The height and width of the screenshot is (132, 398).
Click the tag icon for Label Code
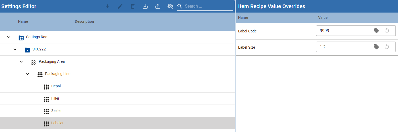[376, 31]
